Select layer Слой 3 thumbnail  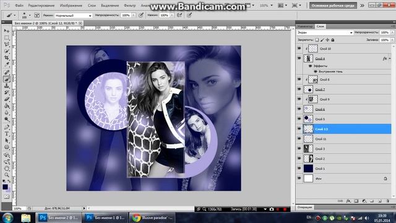click(308, 149)
